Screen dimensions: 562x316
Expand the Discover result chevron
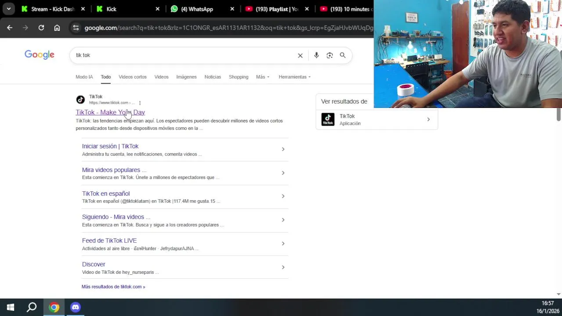[283, 267]
